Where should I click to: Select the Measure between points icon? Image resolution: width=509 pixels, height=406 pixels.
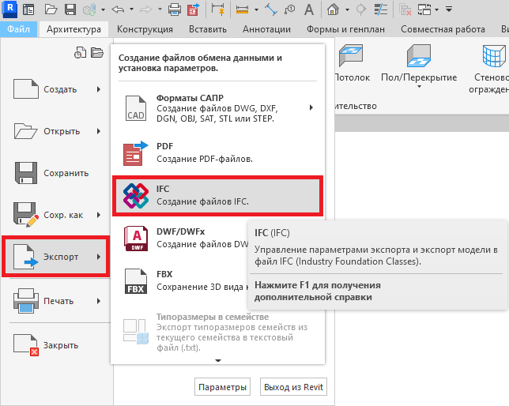(242, 9)
